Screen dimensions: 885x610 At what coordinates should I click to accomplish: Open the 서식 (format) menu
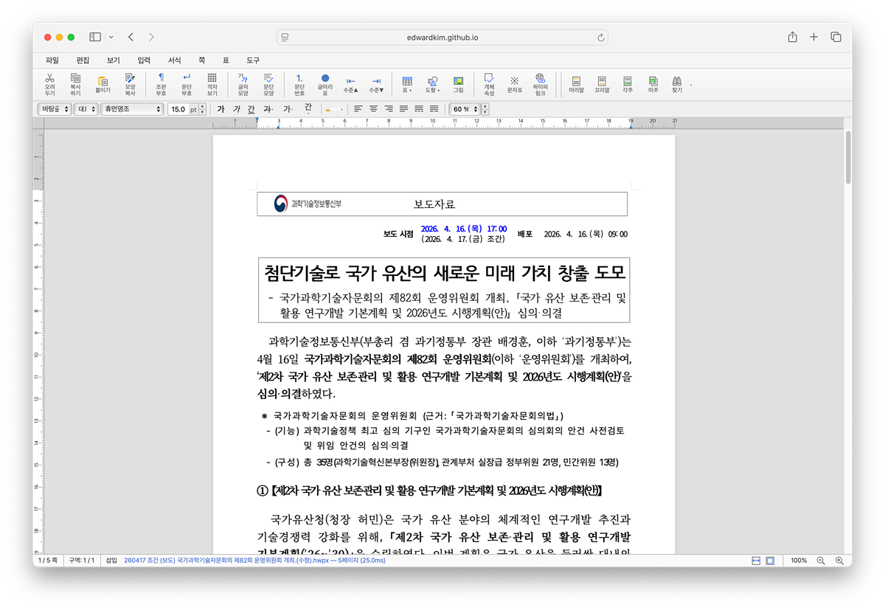pos(174,60)
